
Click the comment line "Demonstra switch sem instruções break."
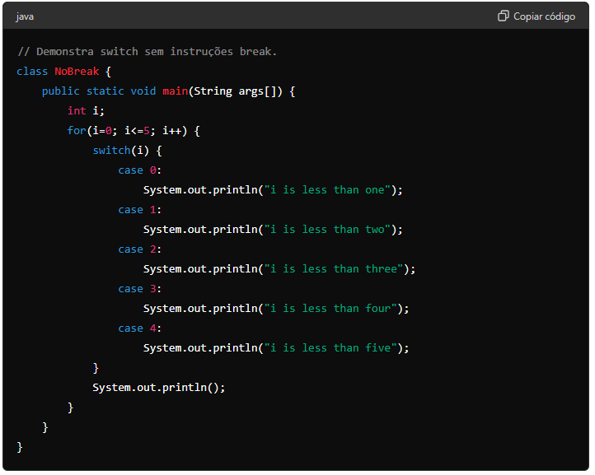coord(148,52)
